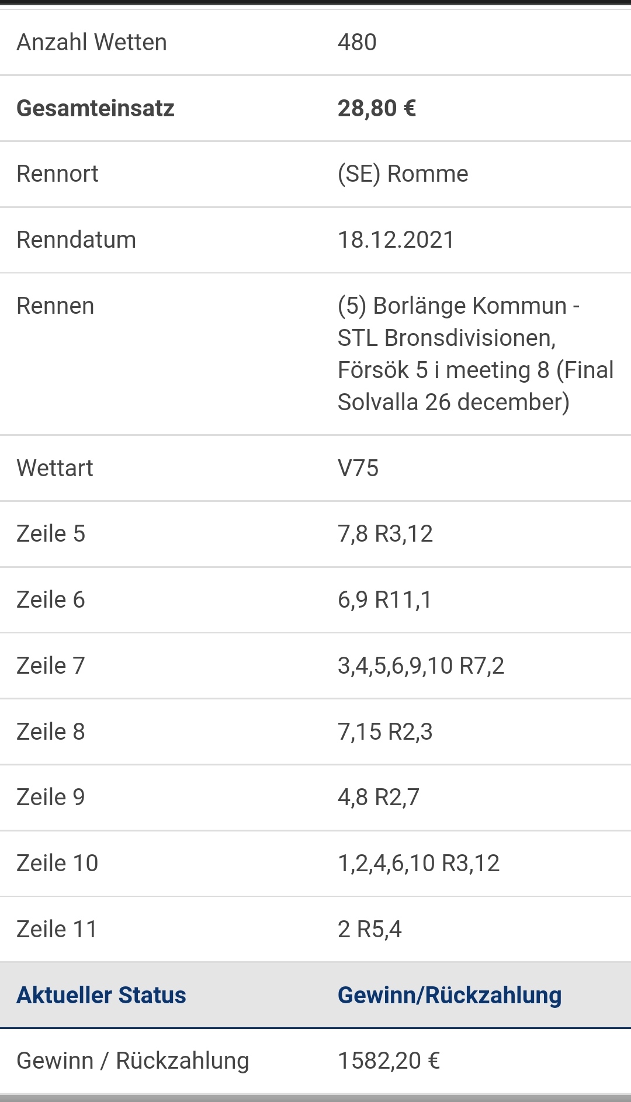Screen dimensions: 631x1102
Task: Click the Gesamteinsatz bold label
Action: 95,108
